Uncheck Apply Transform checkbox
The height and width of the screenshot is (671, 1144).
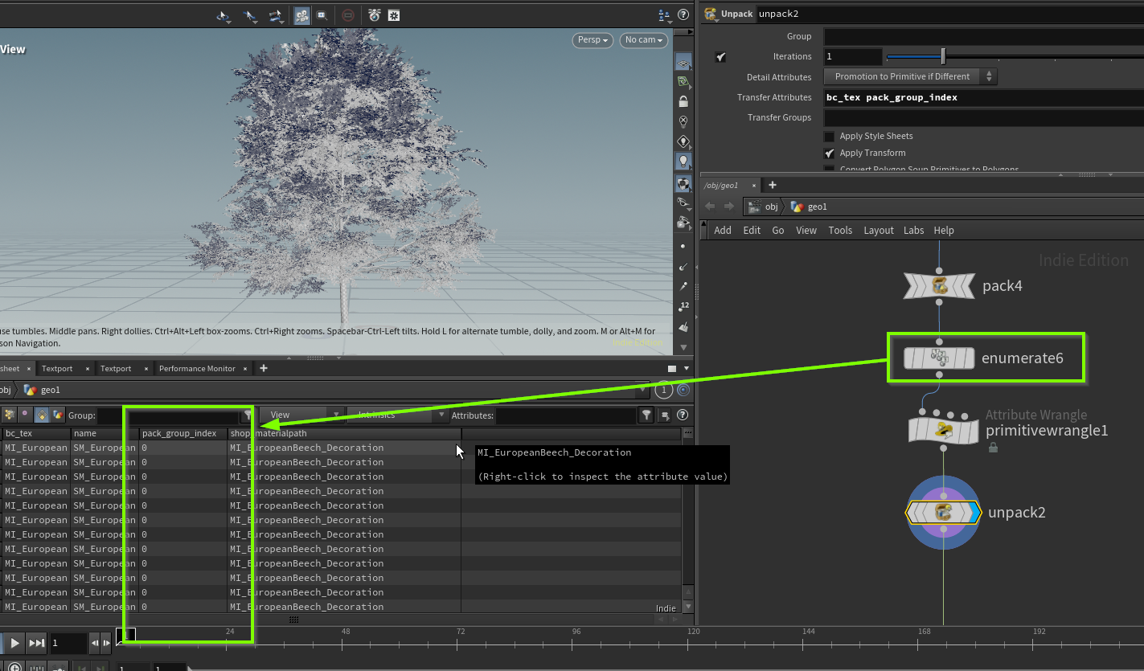(x=829, y=153)
